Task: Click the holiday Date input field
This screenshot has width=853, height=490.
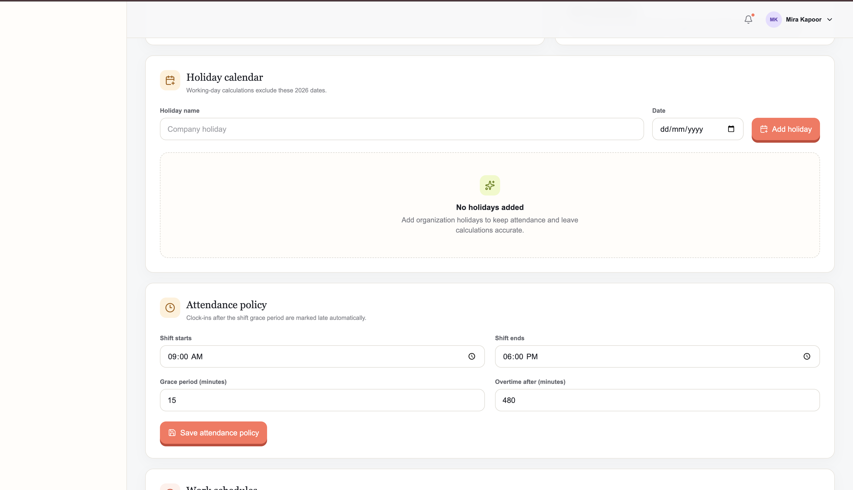Action: (x=698, y=129)
